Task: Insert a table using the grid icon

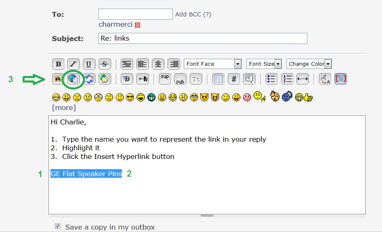Action: (218, 79)
